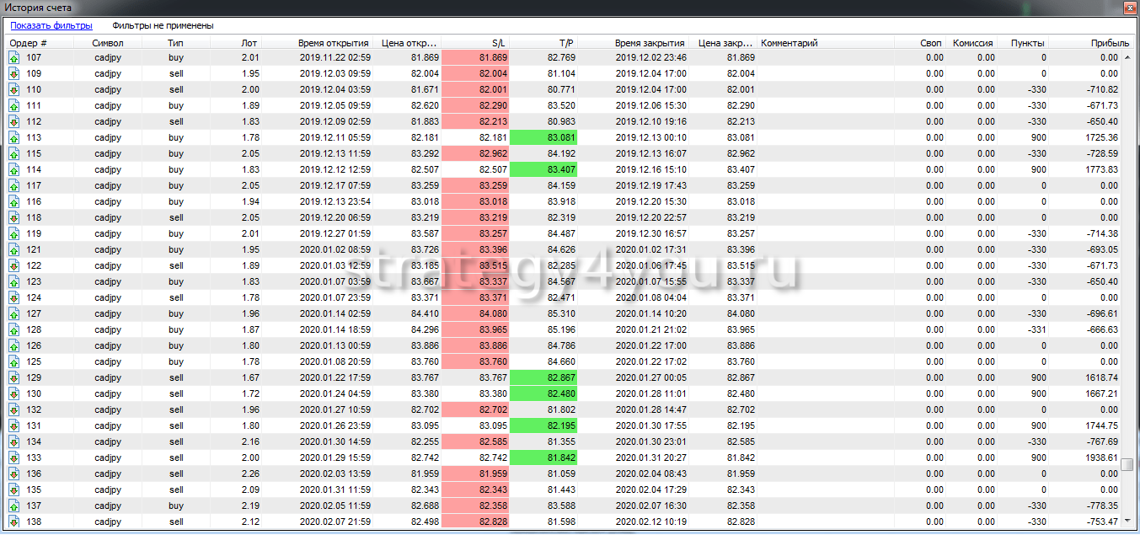Click the icon for order 138
The height and width of the screenshot is (535, 1140).
point(14,522)
